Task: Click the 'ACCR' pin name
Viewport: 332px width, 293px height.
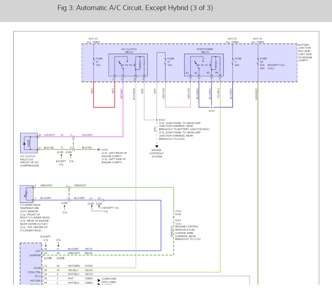Action: pos(37,268)
